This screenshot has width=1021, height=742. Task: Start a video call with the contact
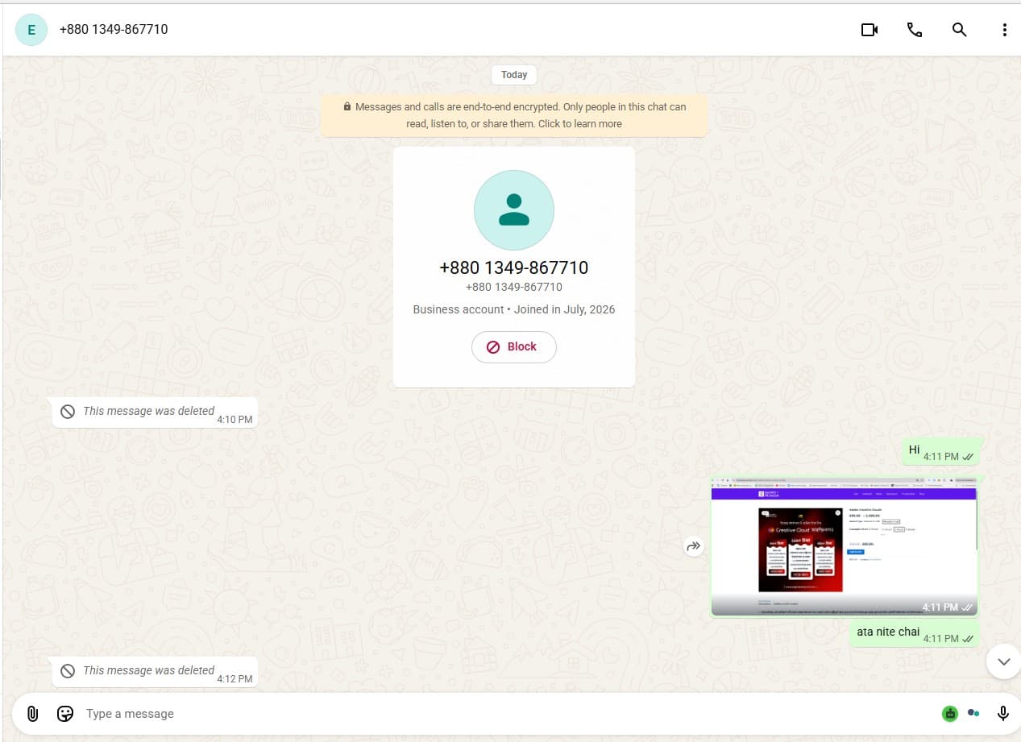pyautogui.click(x=869, y=30)
